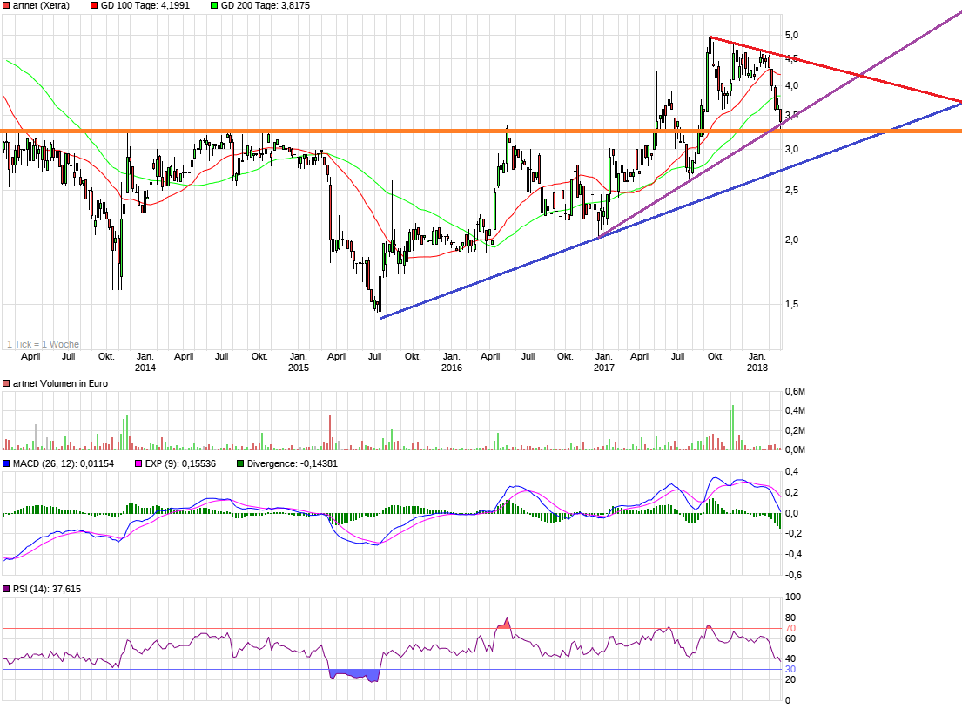Viewport: 962px width, 709px height.
Task: Click the '1 Tick = 1 Woche' note
Action: coord(43,344)
